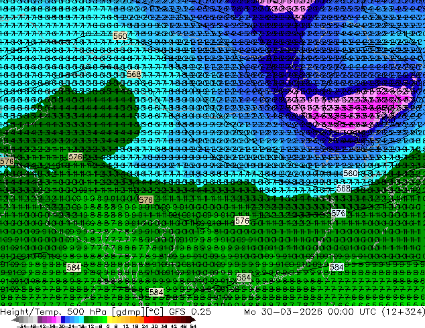Click the yellow swatch in the temperature legend
This screenshot has height=328, width=425.
point(109,320)
